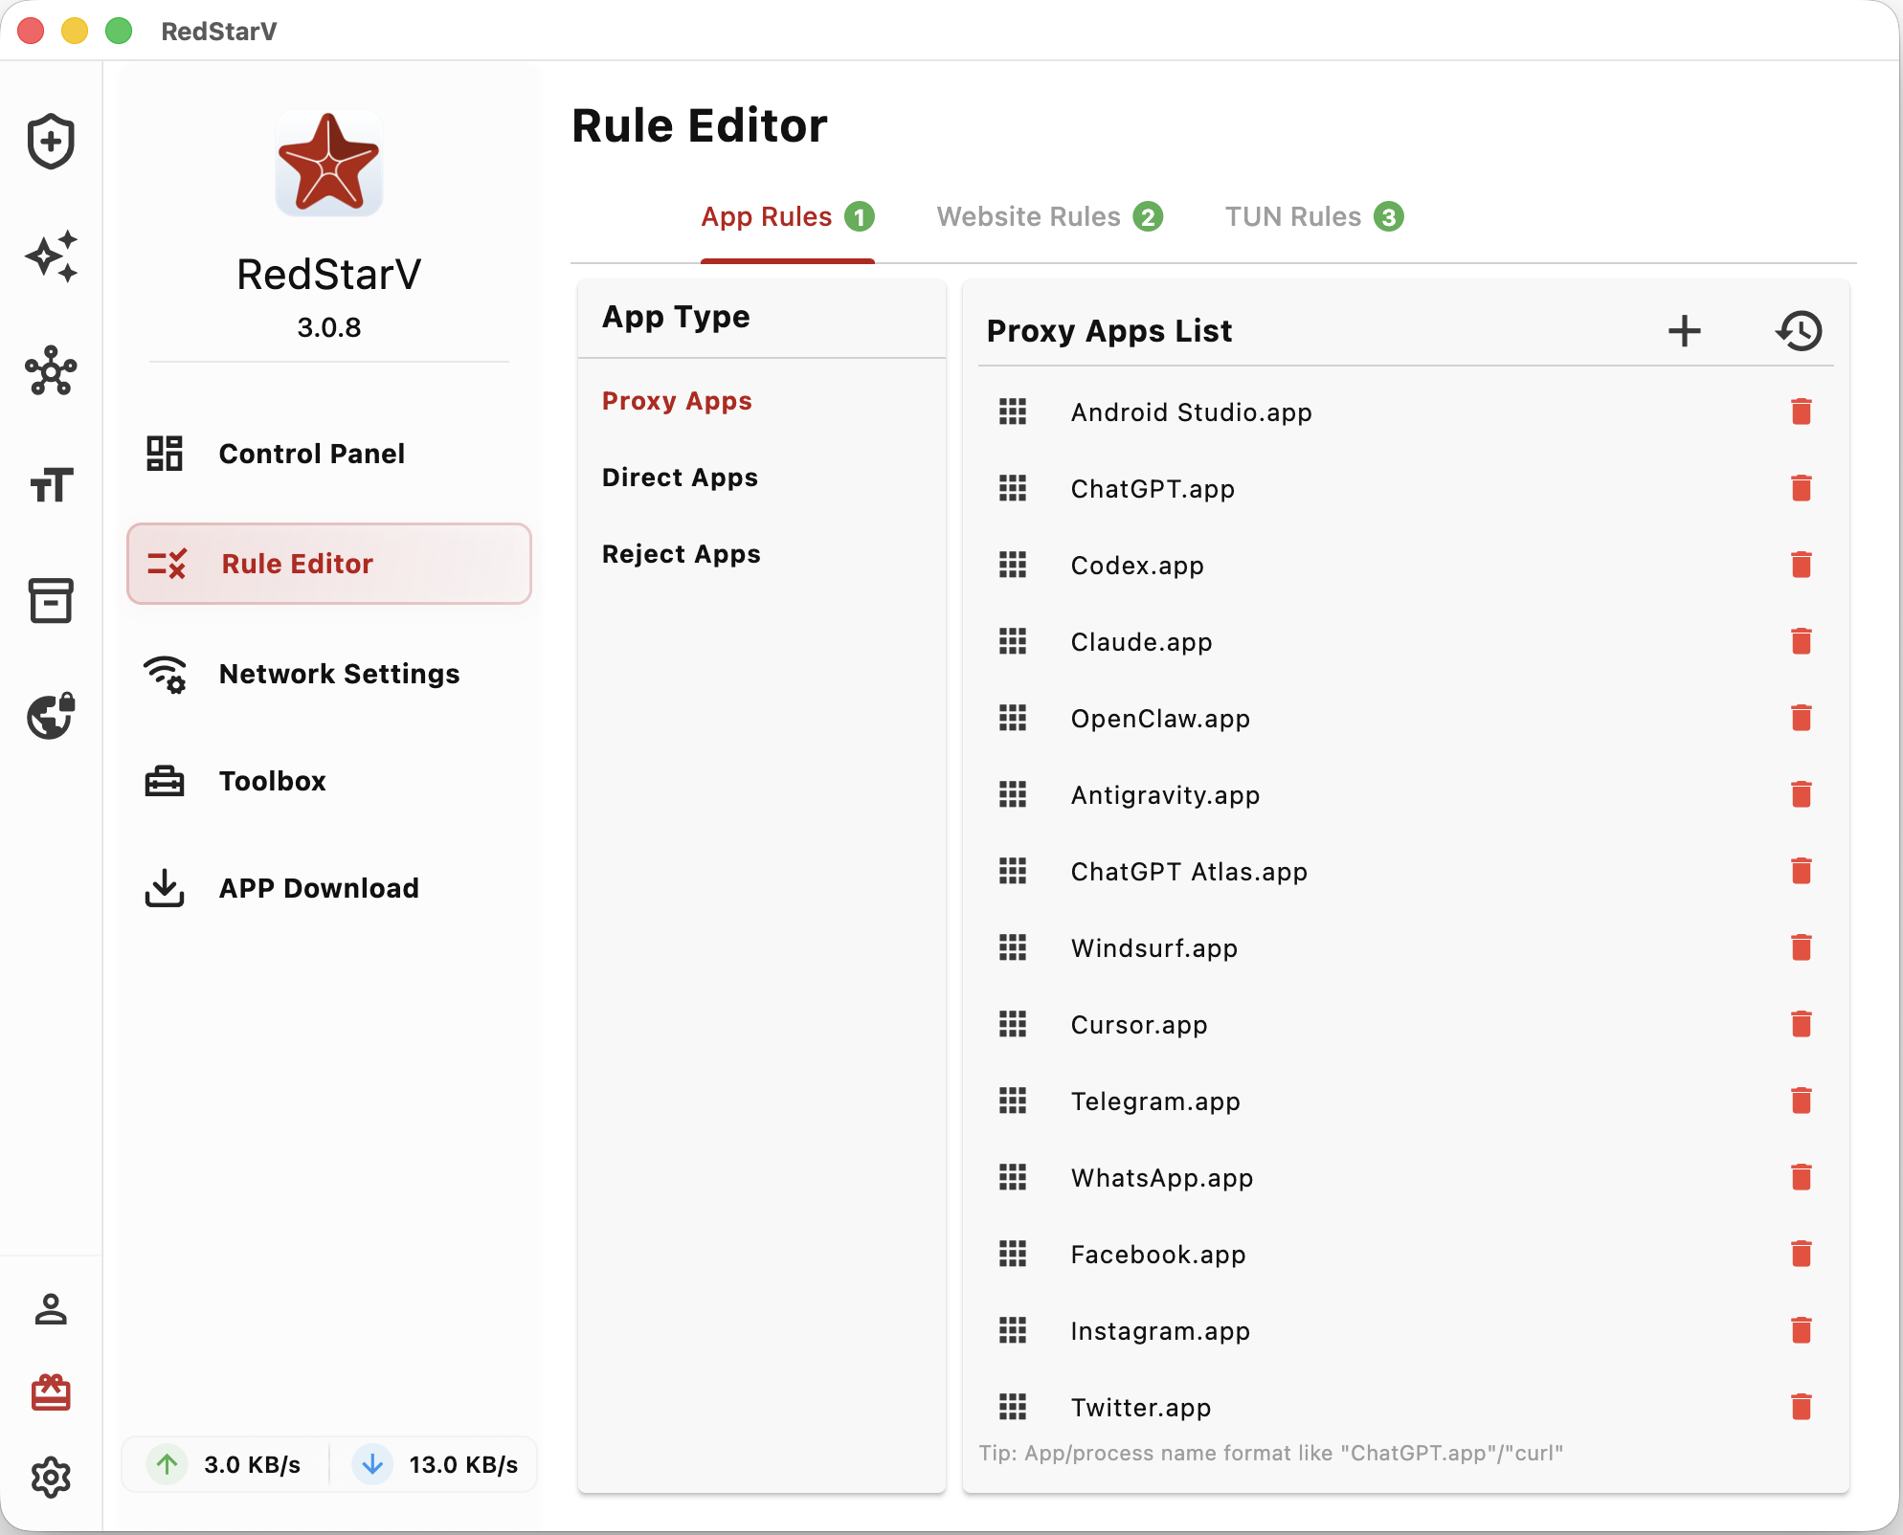Click the RedStarV starfish logo

tap(328, 163)
